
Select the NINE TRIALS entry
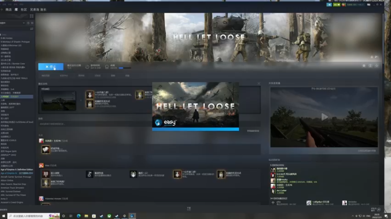pyautogui.click(x=14, y=78)
